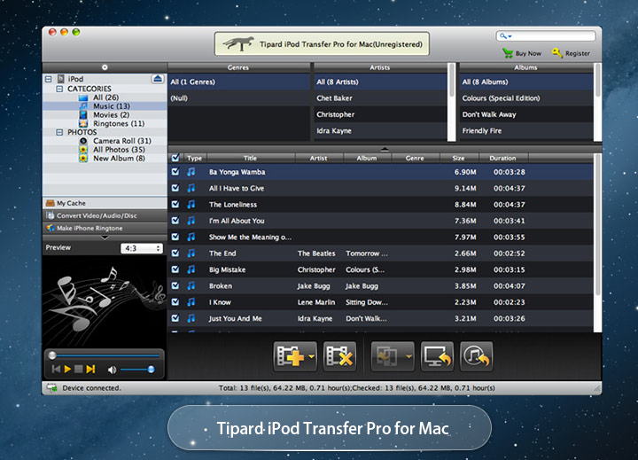
Task: Click the Register key icon
Action: pyautogui.click(x=557, y=53)
